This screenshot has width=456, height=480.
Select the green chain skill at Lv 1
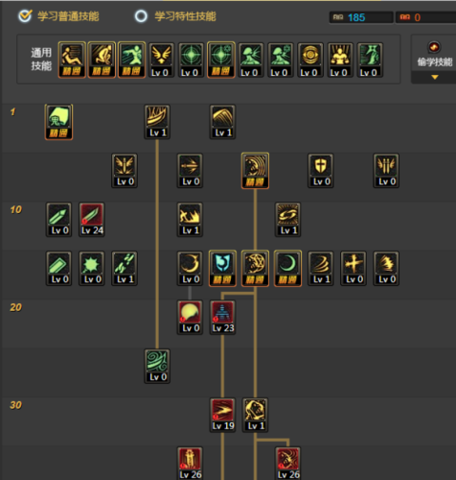point(125,269)
